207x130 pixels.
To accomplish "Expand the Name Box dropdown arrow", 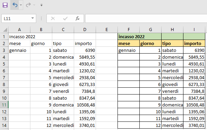I will 32,18.
